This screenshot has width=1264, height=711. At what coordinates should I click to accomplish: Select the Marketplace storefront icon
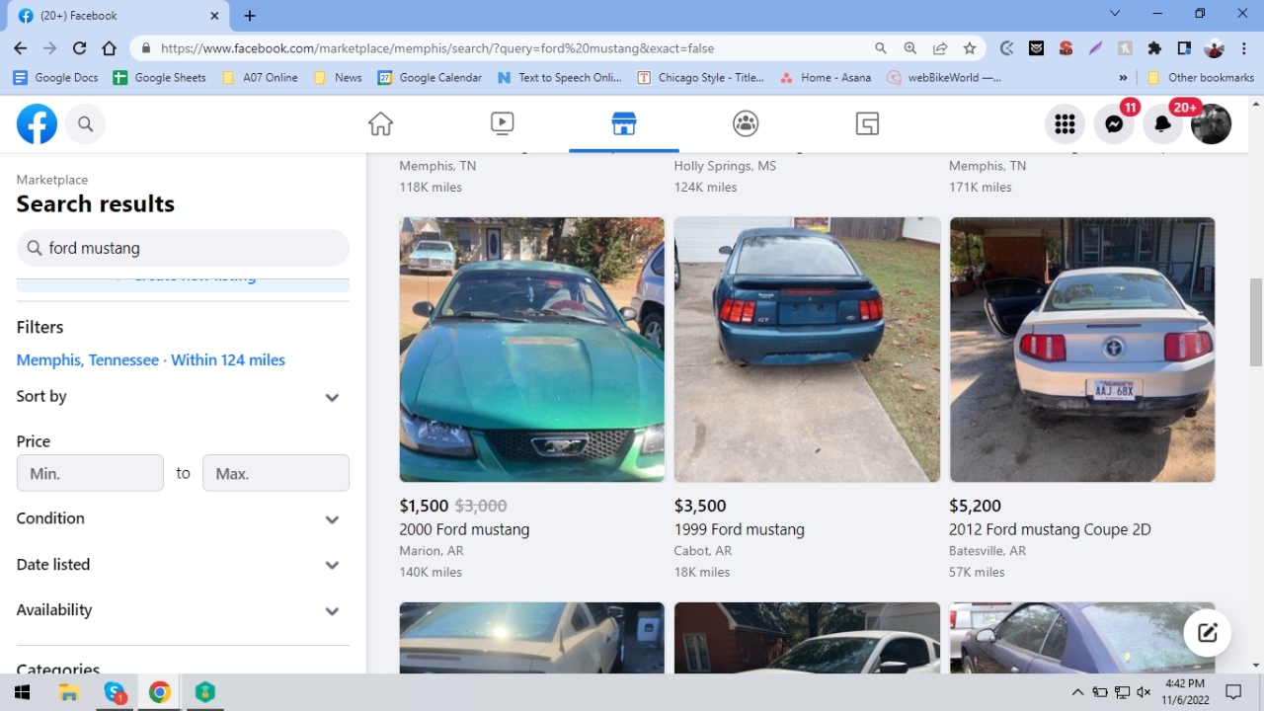coord(623,123)
